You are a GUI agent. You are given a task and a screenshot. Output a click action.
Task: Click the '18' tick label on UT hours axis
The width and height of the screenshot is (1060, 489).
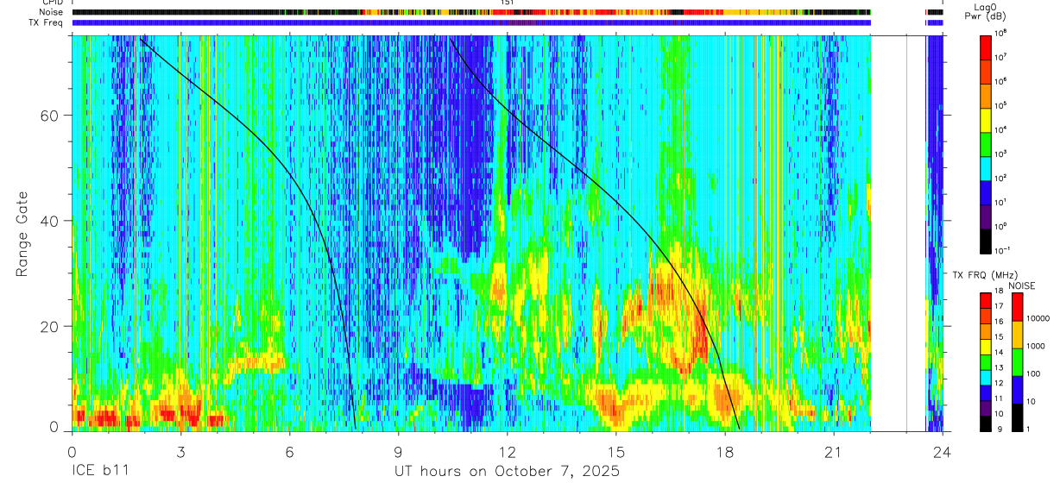click(725, 450)
